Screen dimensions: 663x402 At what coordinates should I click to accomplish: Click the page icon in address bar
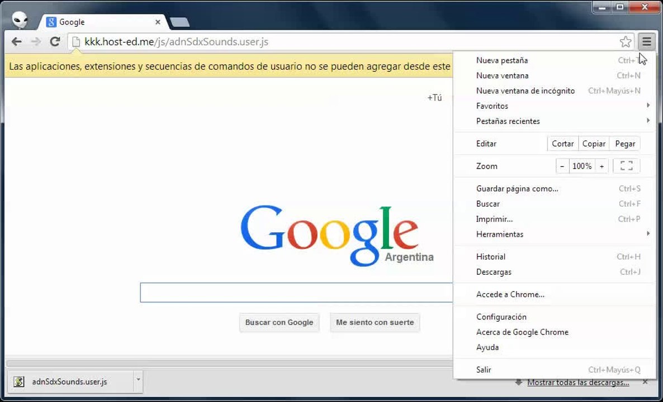tap(75, 42)
